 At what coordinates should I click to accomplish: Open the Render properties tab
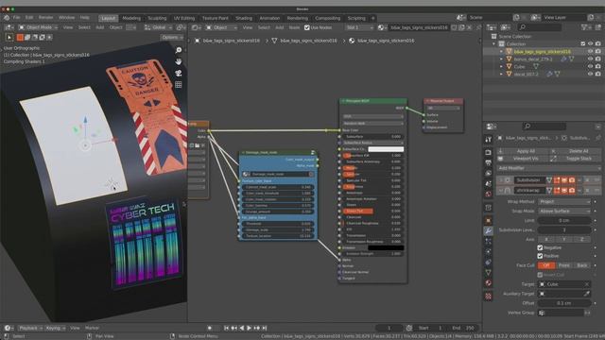(488, 153)
